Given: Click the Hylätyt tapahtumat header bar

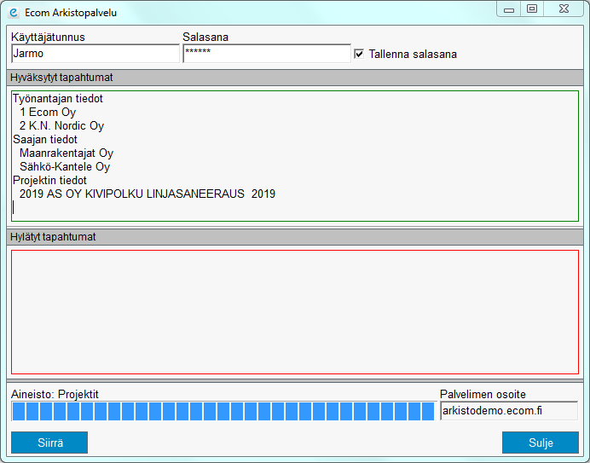Looking at the screenshot, I should (295, 237).
